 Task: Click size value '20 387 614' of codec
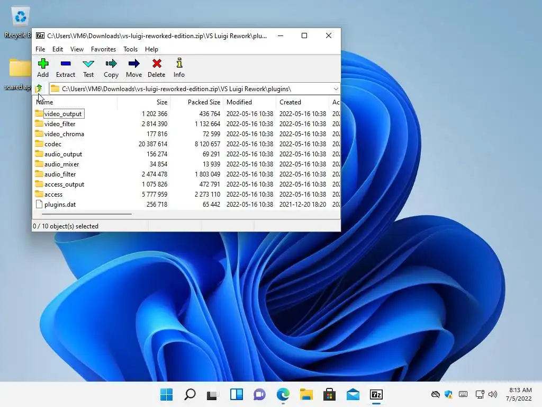[x=153, y=144]
